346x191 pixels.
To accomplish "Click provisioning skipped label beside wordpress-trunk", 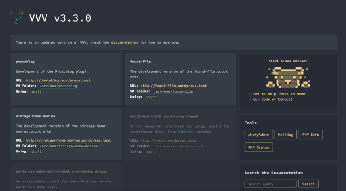I will coord(181,116).
